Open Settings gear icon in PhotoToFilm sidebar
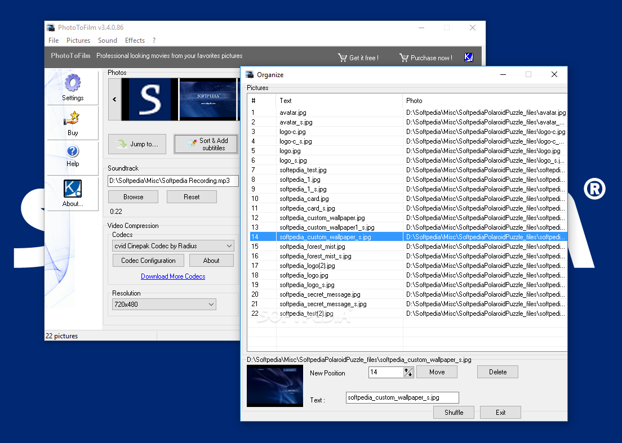 point(73,83)
